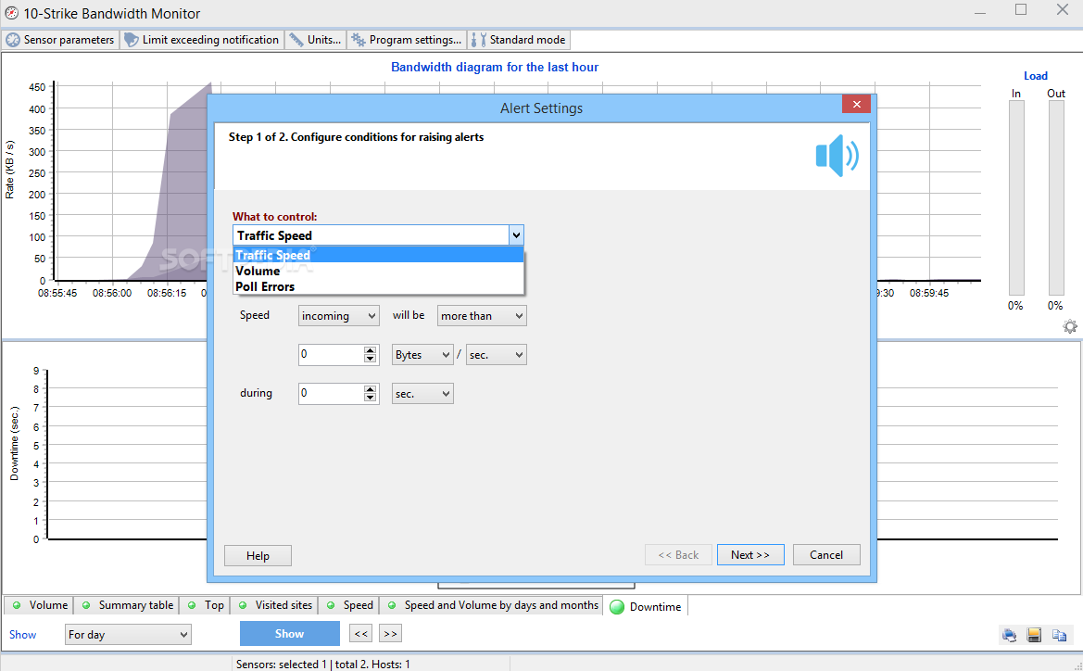
Task: Select Traffic Speed in the dropdown list
Action: [x=379, y=255]
